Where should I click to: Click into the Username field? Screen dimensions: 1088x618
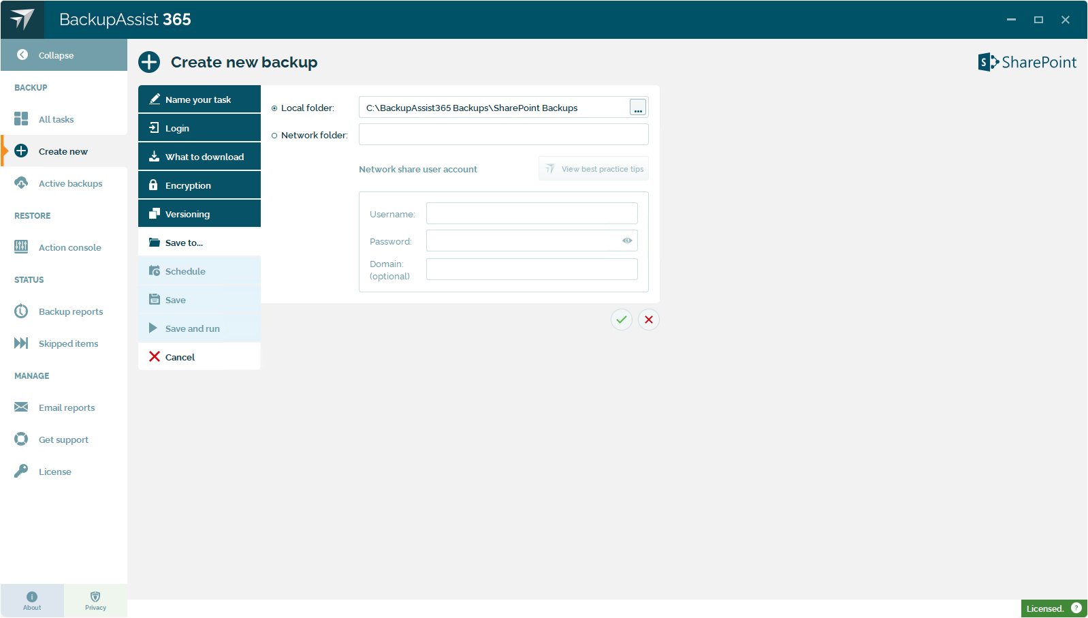point(532,213)
